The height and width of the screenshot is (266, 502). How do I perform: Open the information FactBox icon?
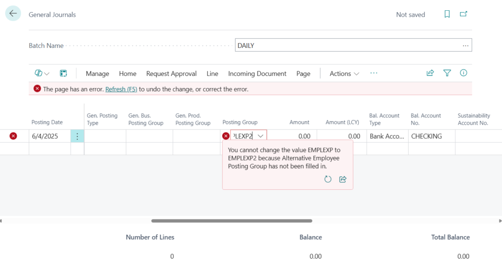point(463,73)
